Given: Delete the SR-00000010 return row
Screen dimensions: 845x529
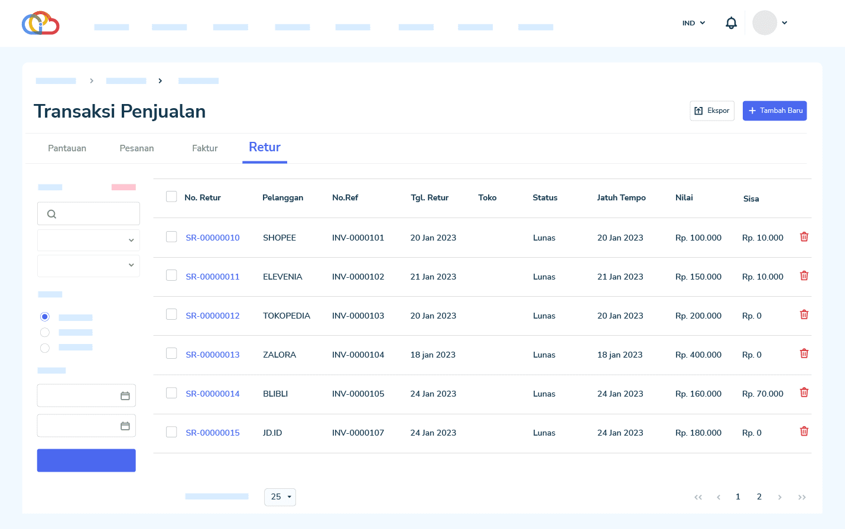Looking at the screenshot, I should (x=804, y=237).
